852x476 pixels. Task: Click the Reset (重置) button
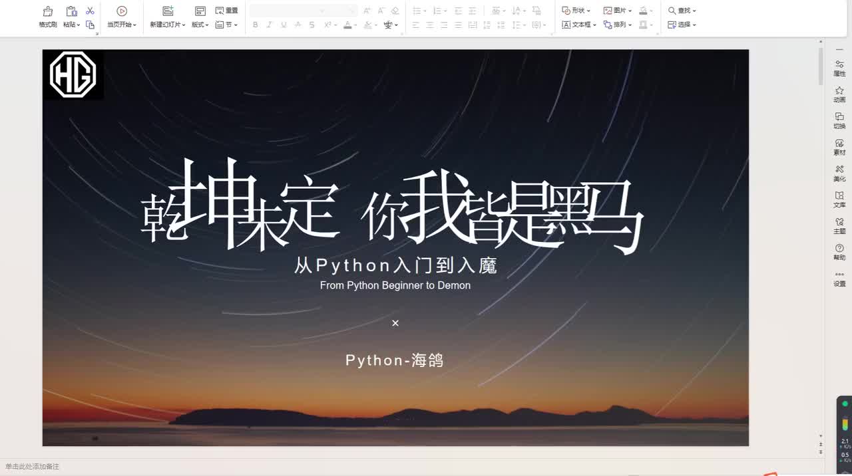point(226,11)
